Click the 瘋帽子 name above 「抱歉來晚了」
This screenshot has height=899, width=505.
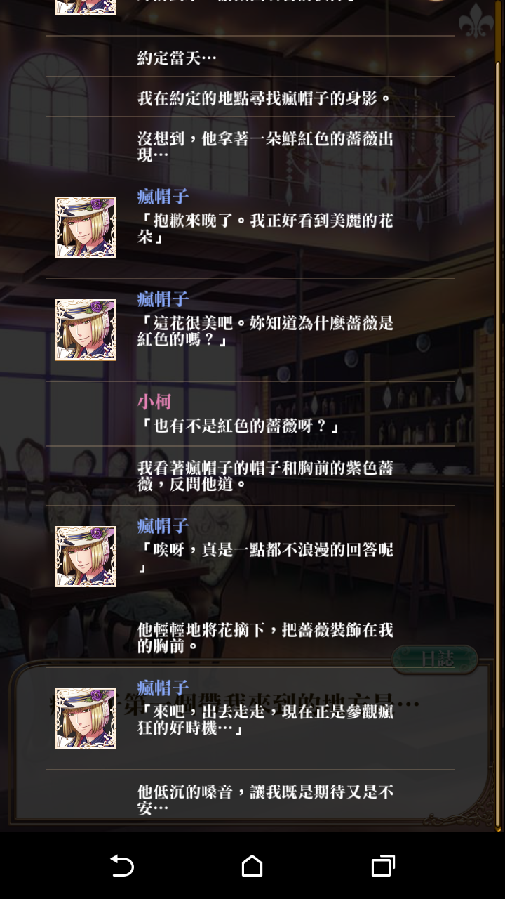pyautogui.click(x=163, y=197)
